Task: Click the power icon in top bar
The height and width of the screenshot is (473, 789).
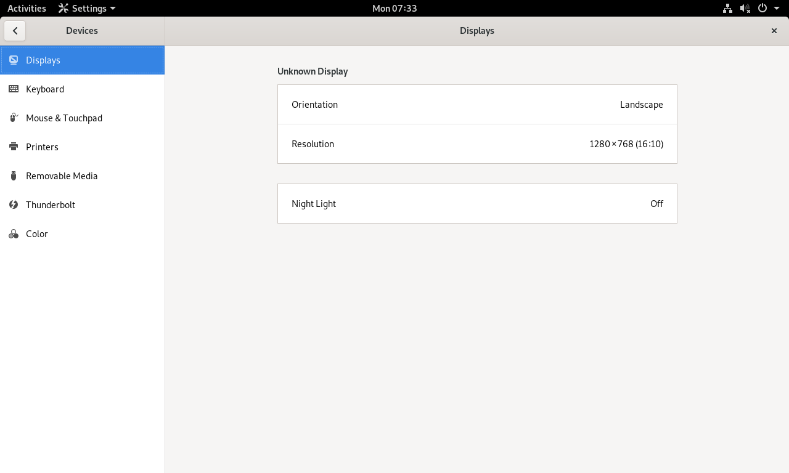Action: 762,9
